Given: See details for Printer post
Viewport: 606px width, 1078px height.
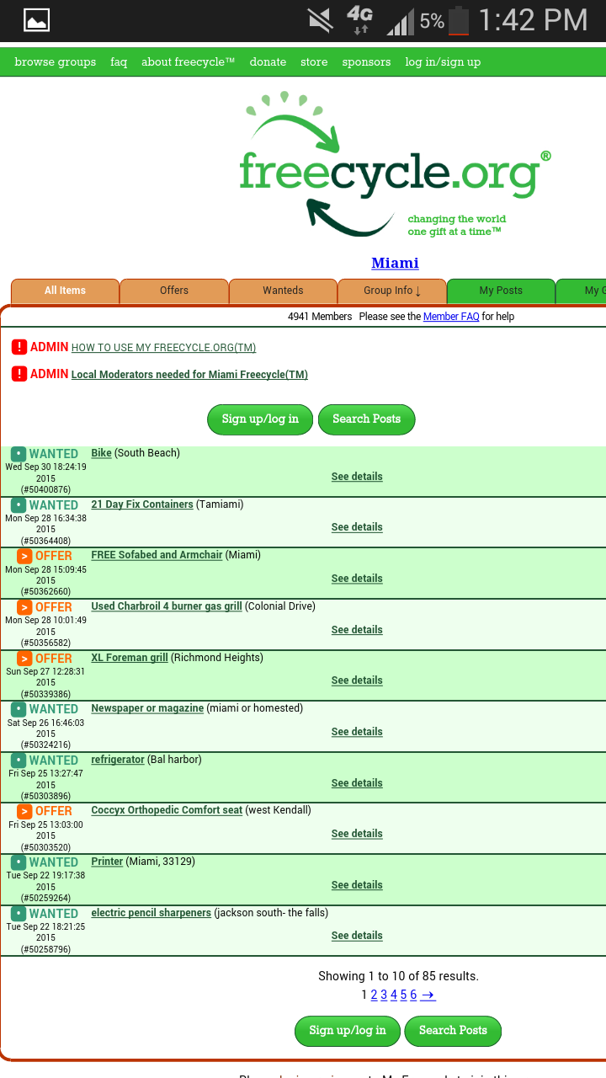Looking at the screenshot, I should (x=357, y=885).
